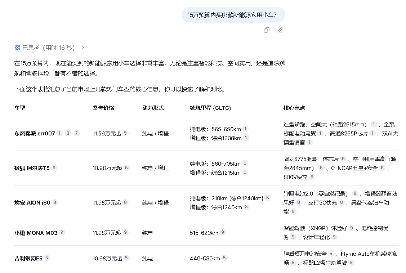Open citation 5 after 吉利银河E5
This screenshot has width=406, height=273.
(x=47, y=258)
